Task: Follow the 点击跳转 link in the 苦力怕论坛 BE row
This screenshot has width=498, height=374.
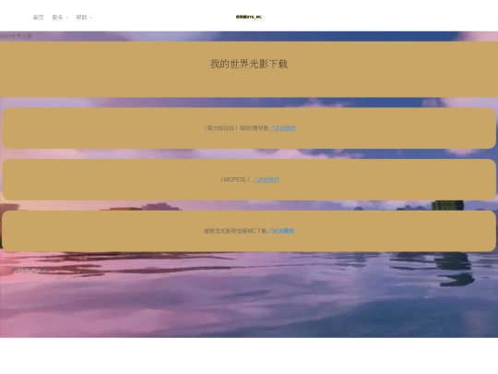Action: (283, 128)
